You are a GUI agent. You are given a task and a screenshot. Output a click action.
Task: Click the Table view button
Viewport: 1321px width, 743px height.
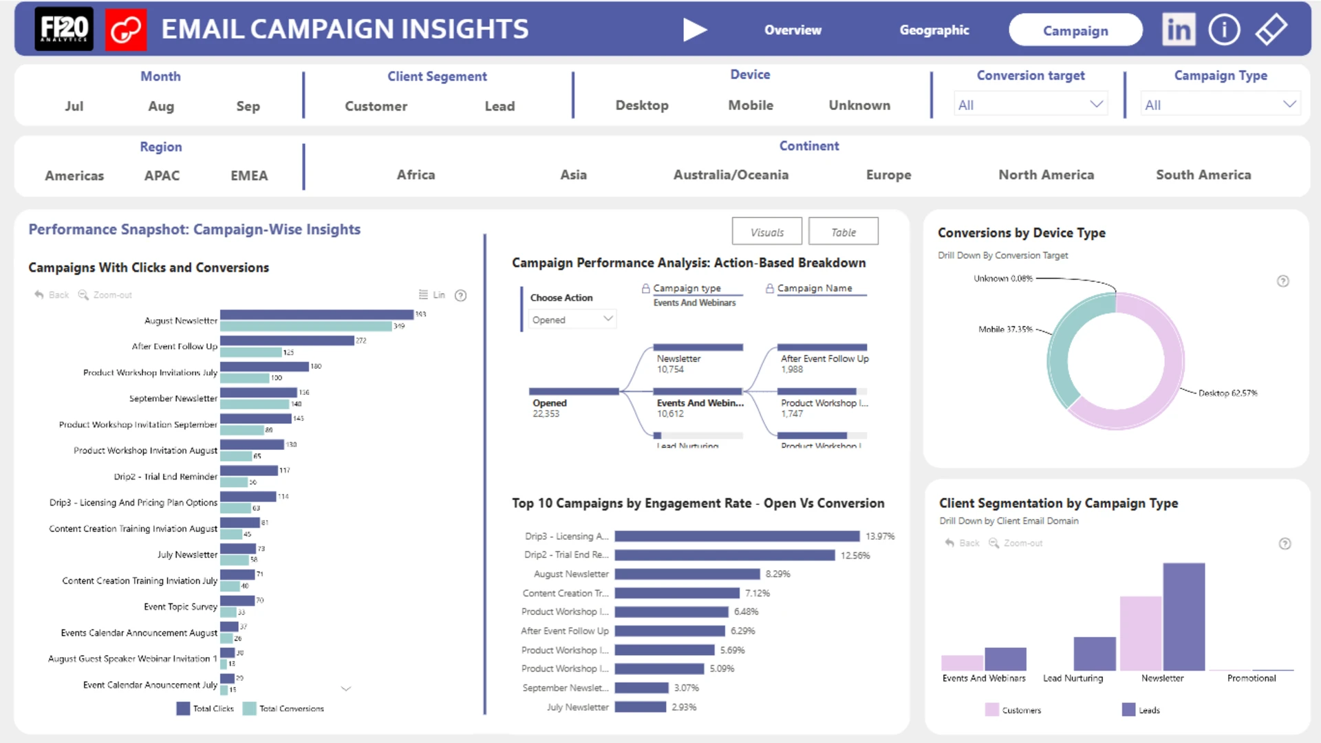pos(843,232)
